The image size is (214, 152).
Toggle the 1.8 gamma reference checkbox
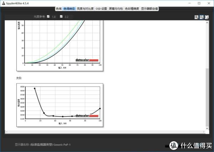48,16
